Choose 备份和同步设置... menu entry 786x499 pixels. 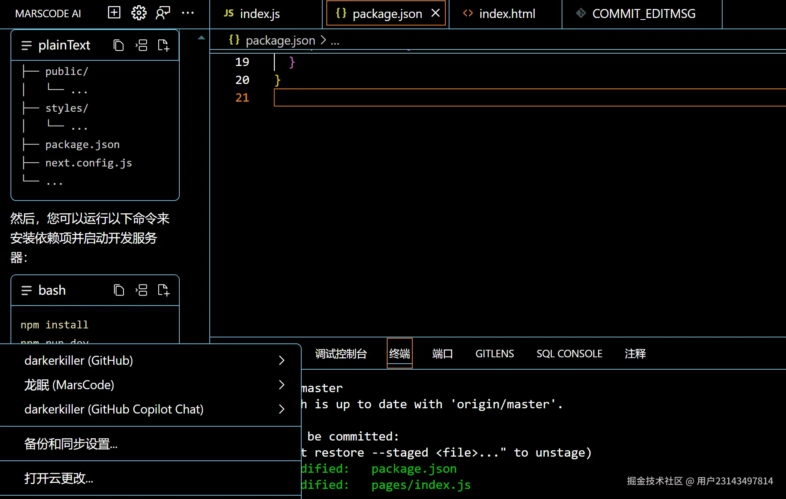tap(71, 444)
